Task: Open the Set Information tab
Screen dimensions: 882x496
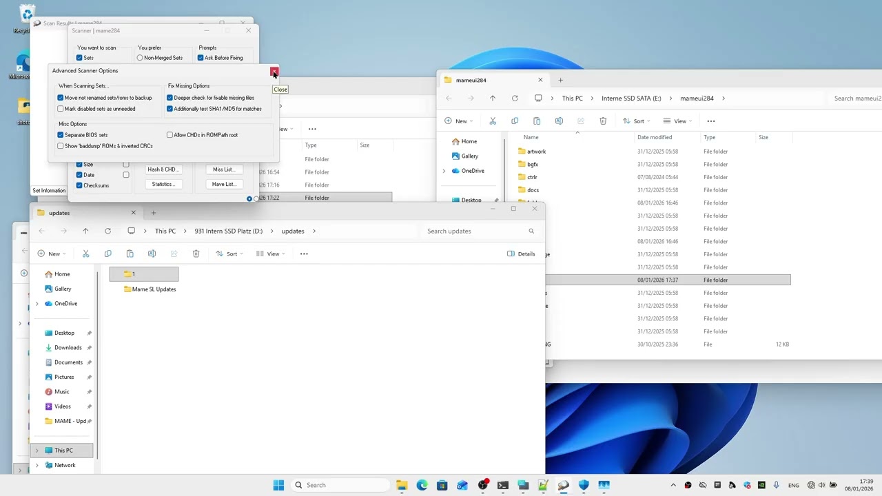Action: click(x=49, y=191)
